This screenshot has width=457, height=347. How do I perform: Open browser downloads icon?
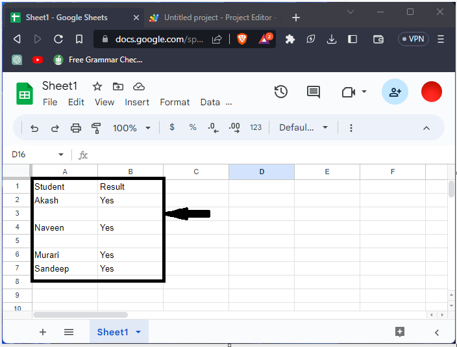tap(331, 39)
